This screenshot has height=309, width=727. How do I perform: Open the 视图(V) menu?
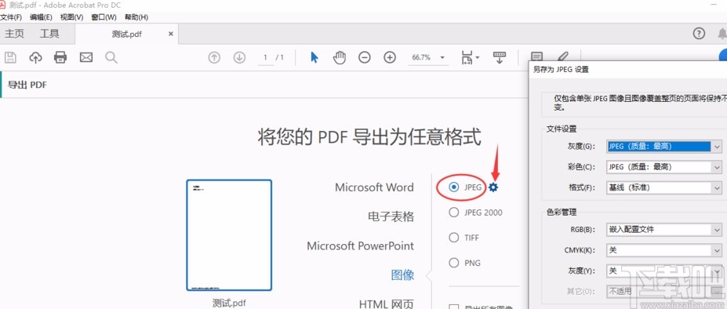[71, 17]
